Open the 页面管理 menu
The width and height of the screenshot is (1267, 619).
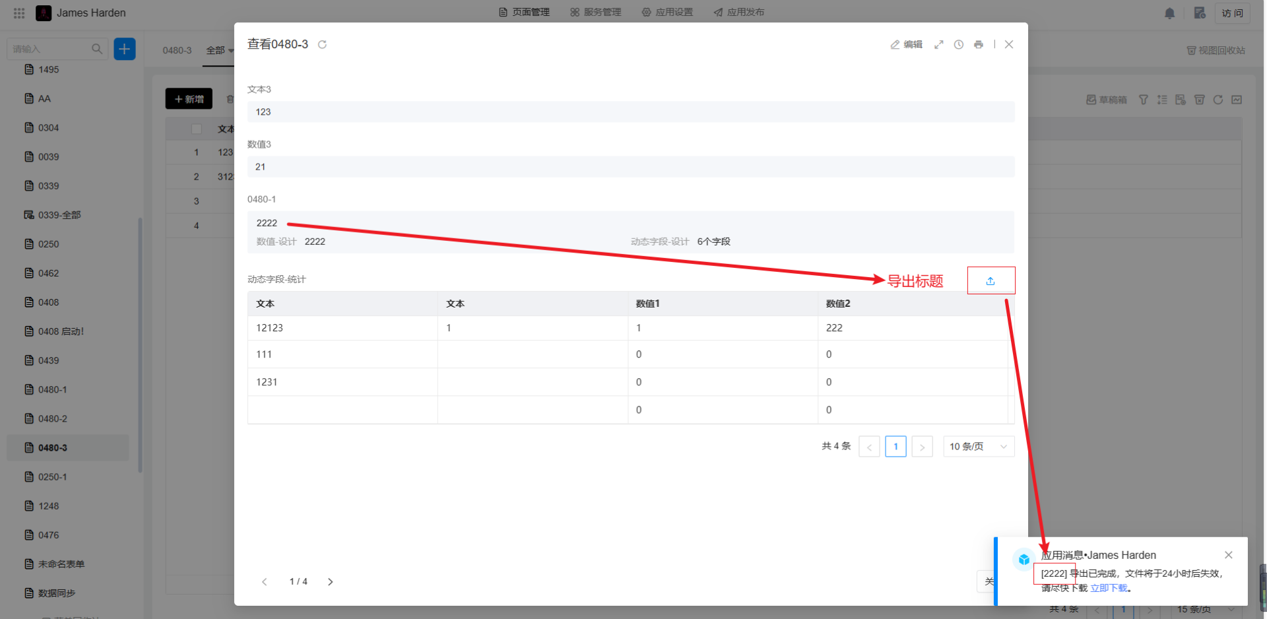[x=524, y=13]
